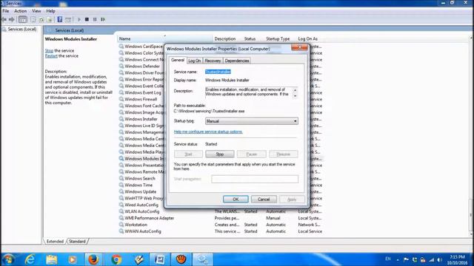The image size is (474, 266).
Task: Click the Services taskbar button
Action: tap(202, 259)
